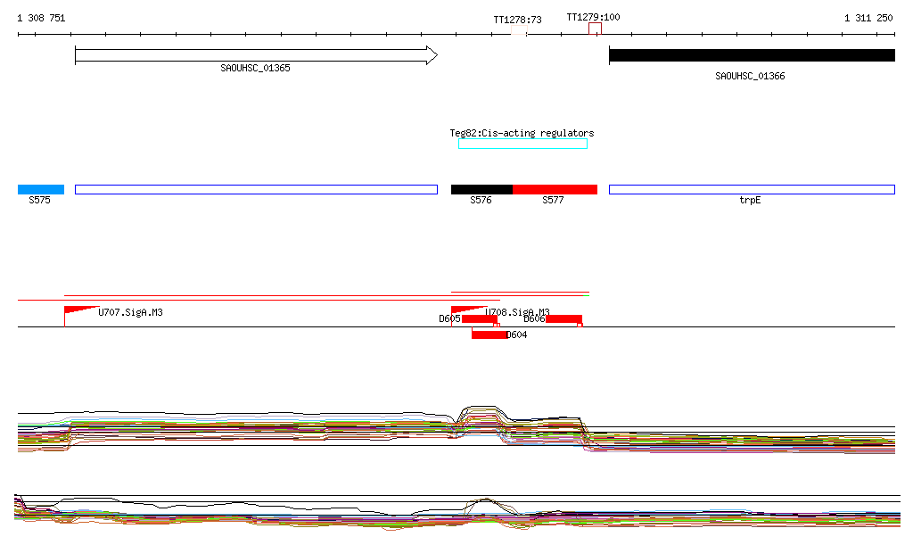Select the red D606 feature bar
Screen dimensions: 913x545
[563, 319]
